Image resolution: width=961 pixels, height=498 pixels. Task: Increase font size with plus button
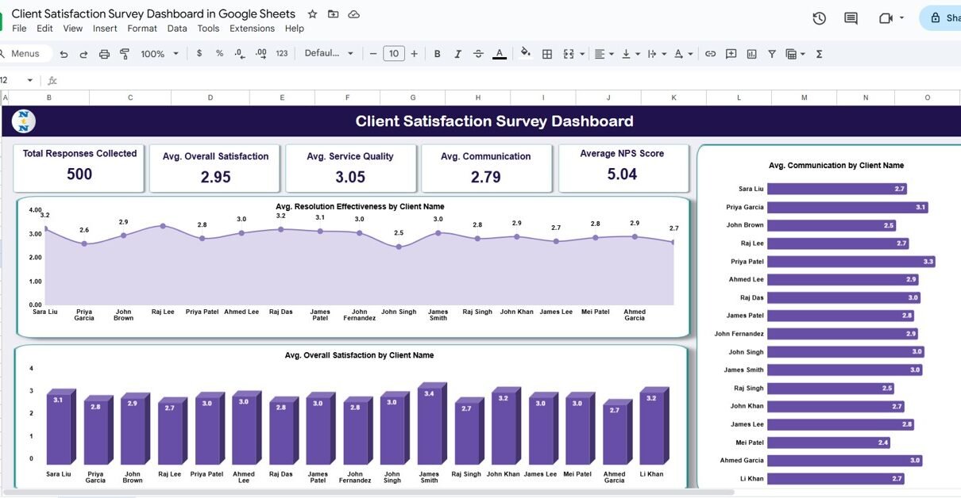click(x=414, y=54)
